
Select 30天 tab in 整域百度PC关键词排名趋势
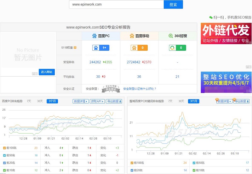point(181,101)
